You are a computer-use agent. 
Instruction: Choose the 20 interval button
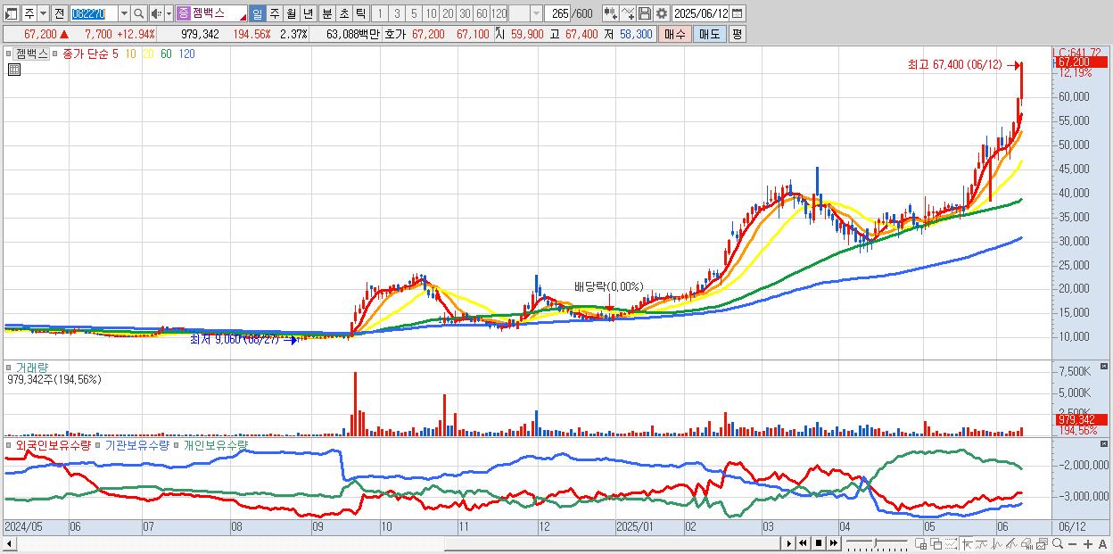448,13
